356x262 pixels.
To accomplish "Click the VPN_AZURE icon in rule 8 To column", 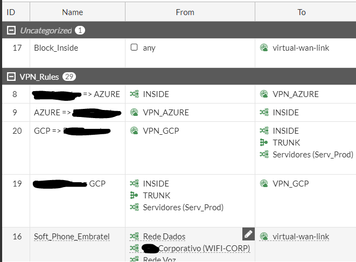I will [264, 94].
